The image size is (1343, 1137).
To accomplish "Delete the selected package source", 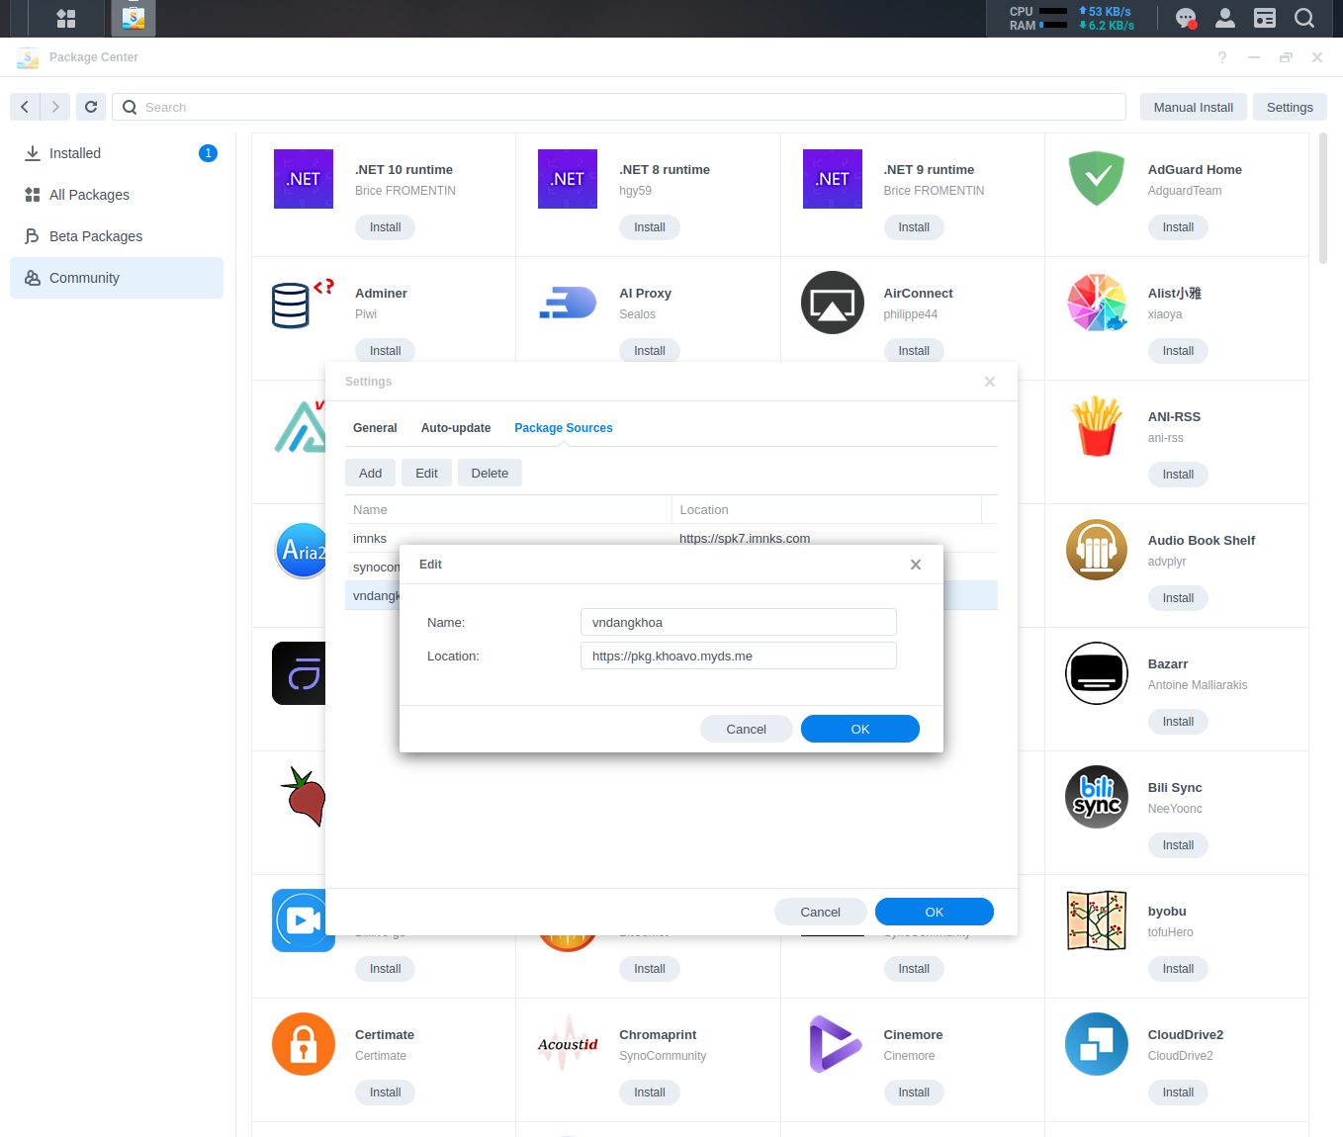I will 490,473.
